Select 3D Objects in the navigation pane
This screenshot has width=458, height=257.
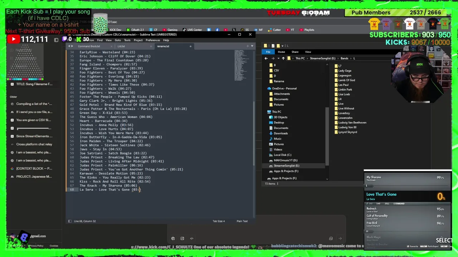click(x=280, y=117)
